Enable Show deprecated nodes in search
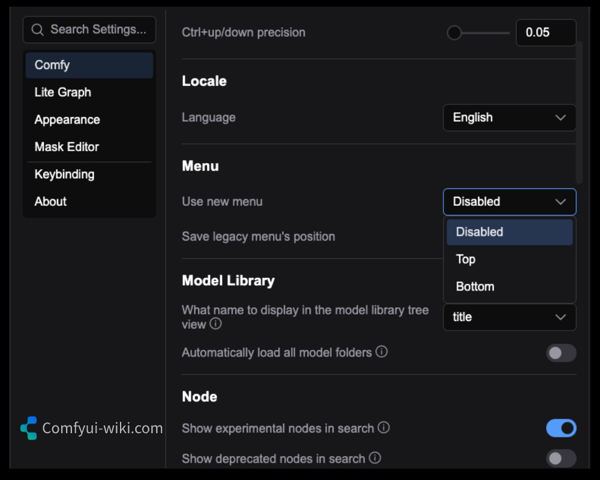Image resolution: width=600 pixels, height=480 pixels. click(x=560, y=459)
